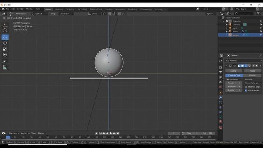The image size is (263, 148).
Task: Apply the subdivision modifier
Action: click(x=234, y=71)
